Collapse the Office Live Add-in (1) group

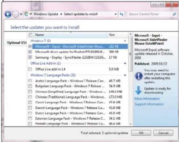[125, 63]
